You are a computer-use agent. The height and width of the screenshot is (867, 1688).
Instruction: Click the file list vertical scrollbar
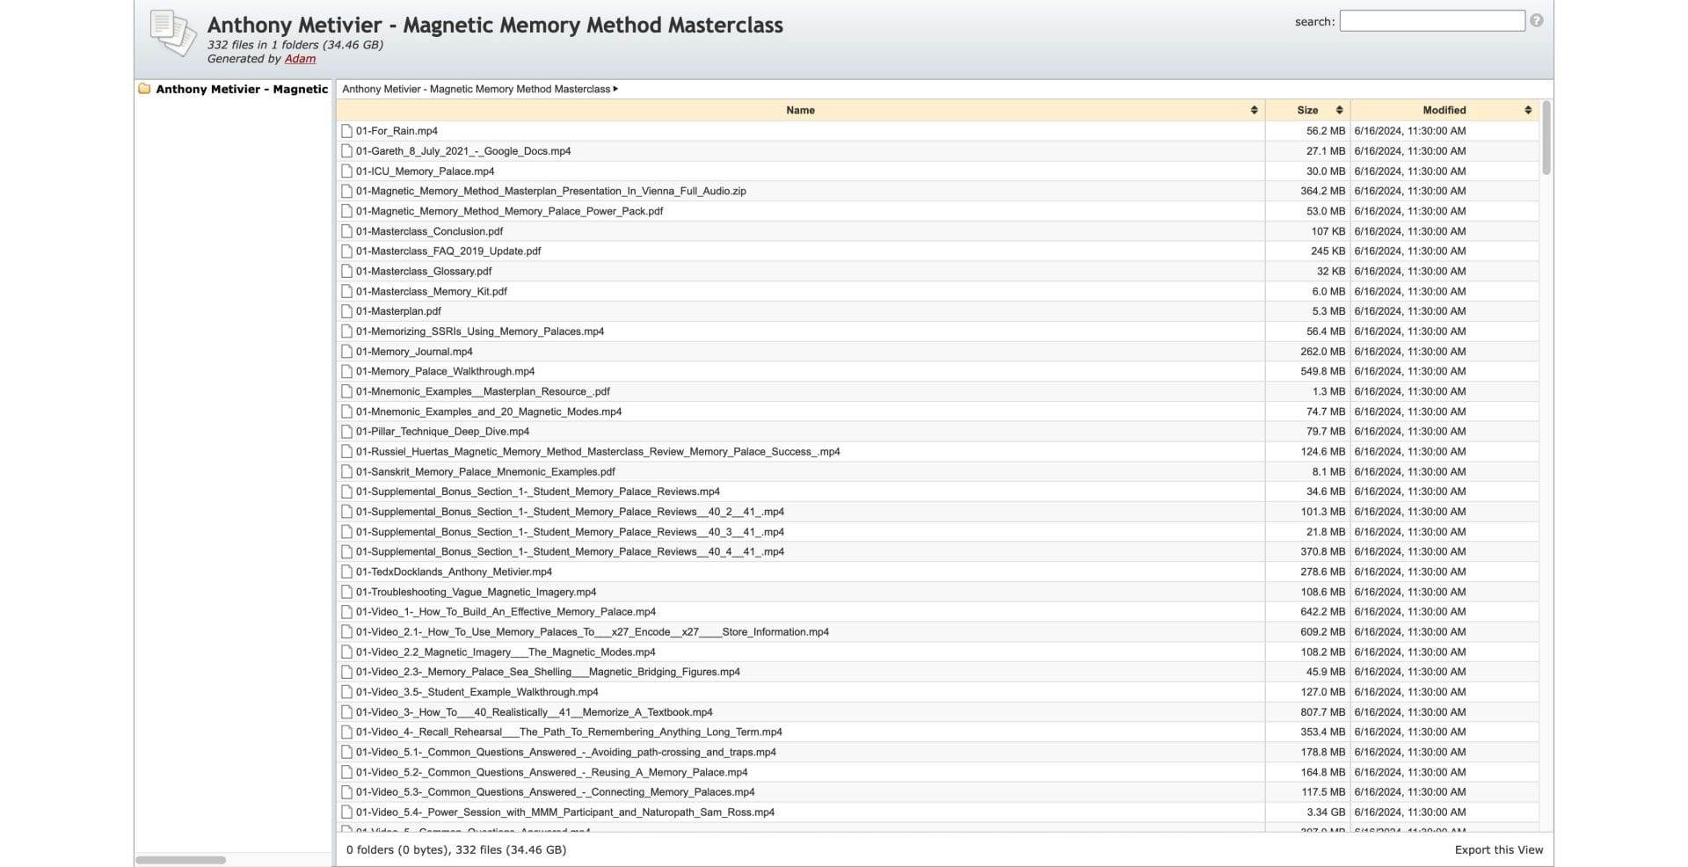pos(1546,138)
